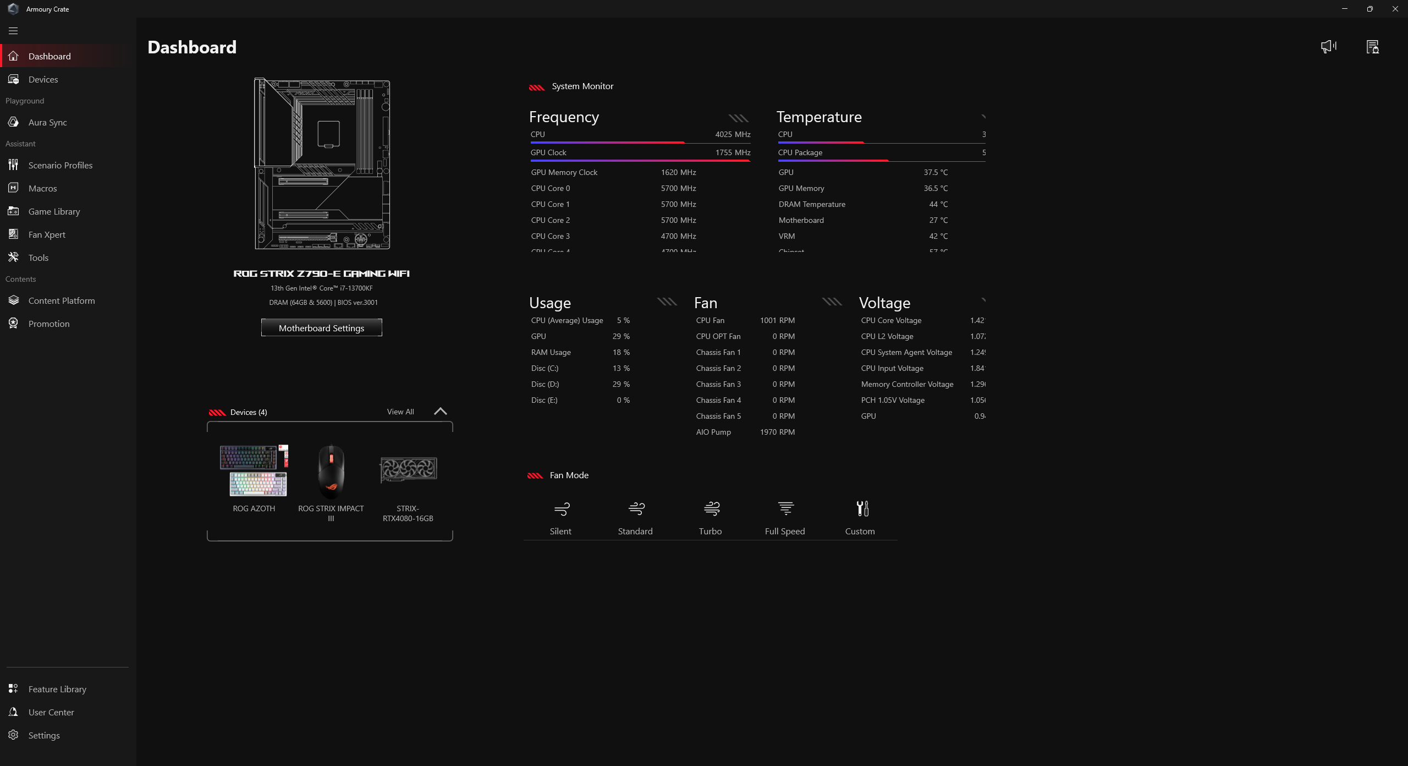Select the Custom fan mode icon
1408x766 pixels.
[862, 509]
